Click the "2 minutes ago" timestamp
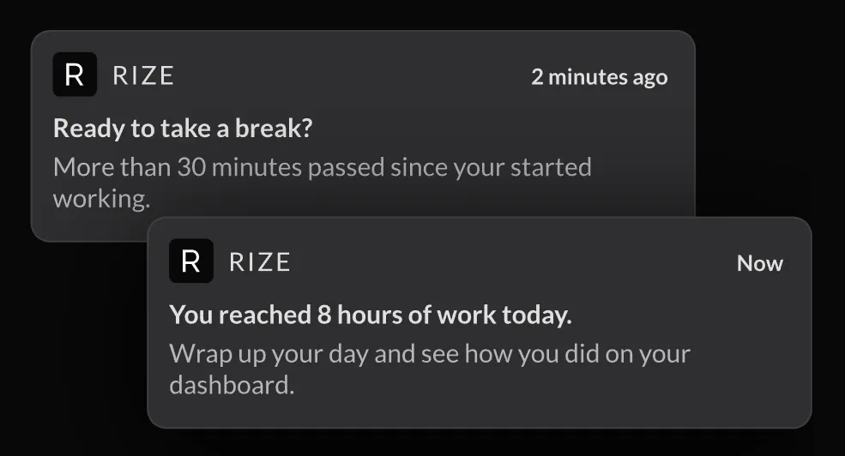 pos(600,77)
